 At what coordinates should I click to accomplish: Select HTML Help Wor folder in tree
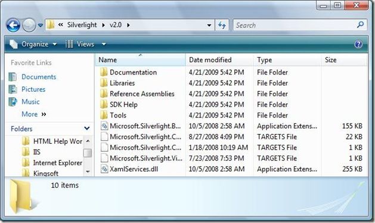click(x=58, y=141)
